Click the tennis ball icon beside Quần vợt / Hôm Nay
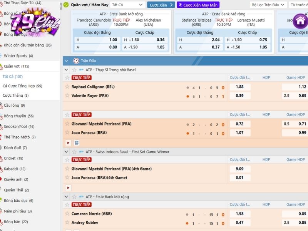Image resolution: width=308 pixels, height=231 pixels. (x=66, y=5)
